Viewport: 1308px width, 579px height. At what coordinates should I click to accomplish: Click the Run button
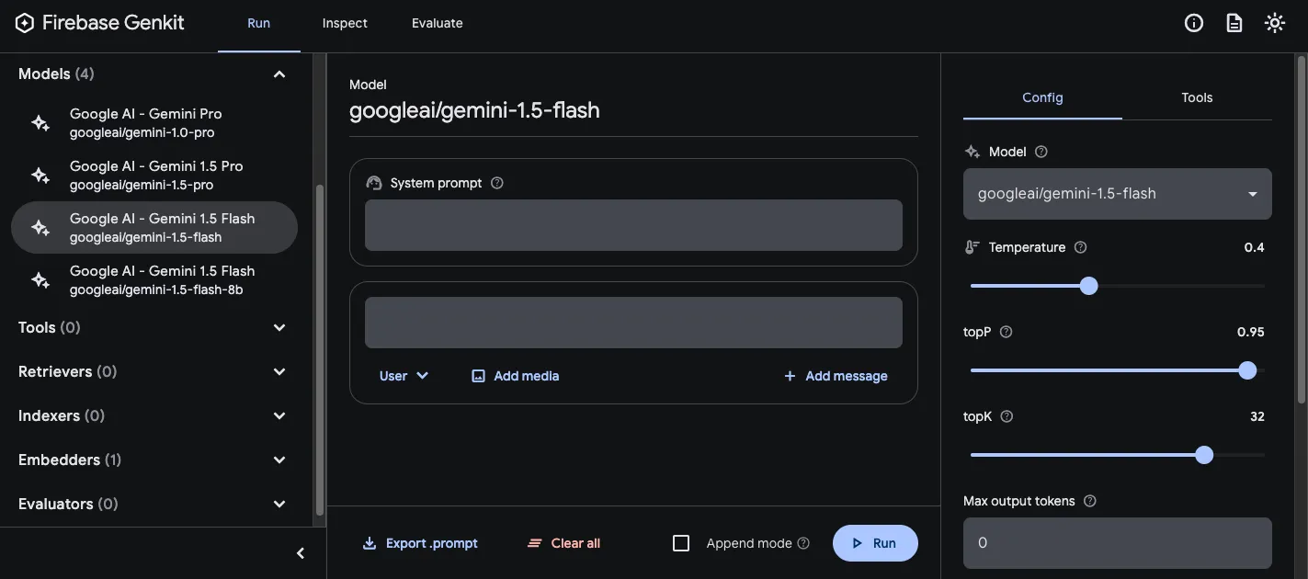pyautogui.click(x=875, y=543)
